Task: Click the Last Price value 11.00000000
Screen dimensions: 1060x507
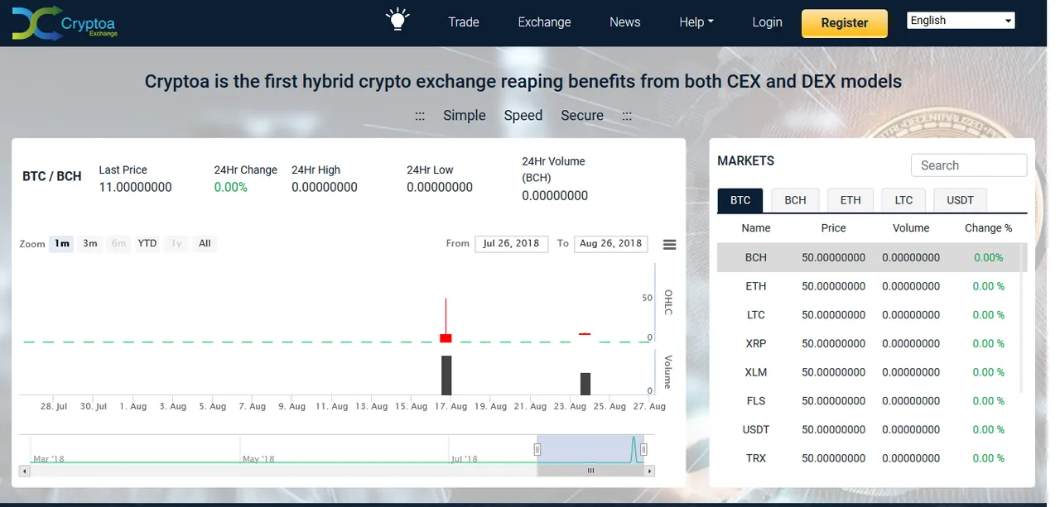Action: (135, 187)
